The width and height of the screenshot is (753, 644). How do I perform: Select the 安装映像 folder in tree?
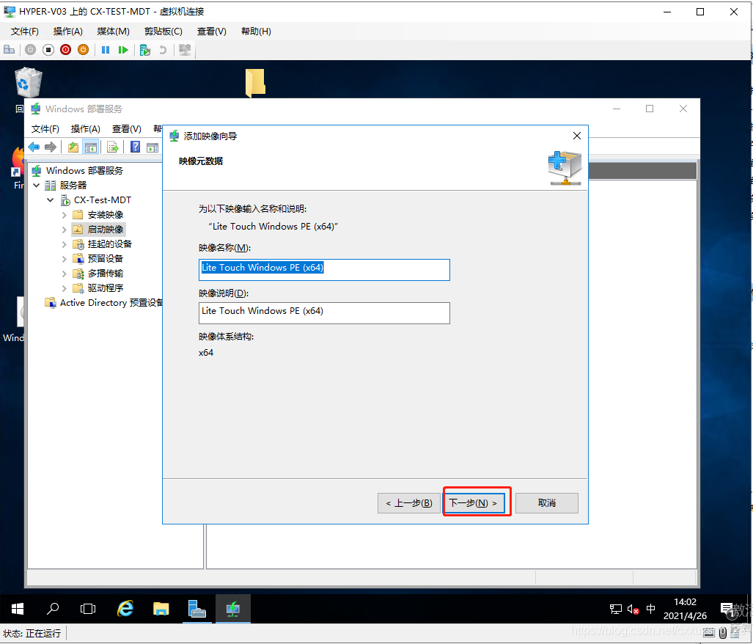pos(98,215)
